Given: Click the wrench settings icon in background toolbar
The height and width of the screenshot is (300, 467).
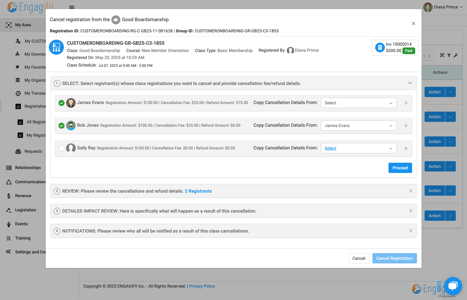Looking at the screenshot, I should [455, 55].
